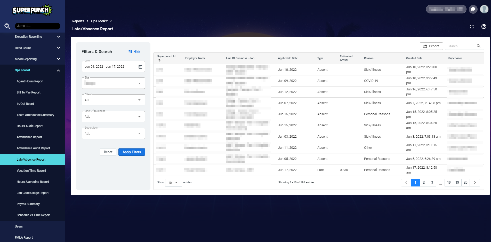491x242 pixels.
Task: Click estimated arrival 09:30 cell
Action: tap(344, 170)
